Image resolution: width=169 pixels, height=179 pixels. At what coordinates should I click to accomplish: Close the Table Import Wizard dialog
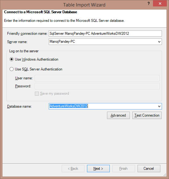[160, 3]
